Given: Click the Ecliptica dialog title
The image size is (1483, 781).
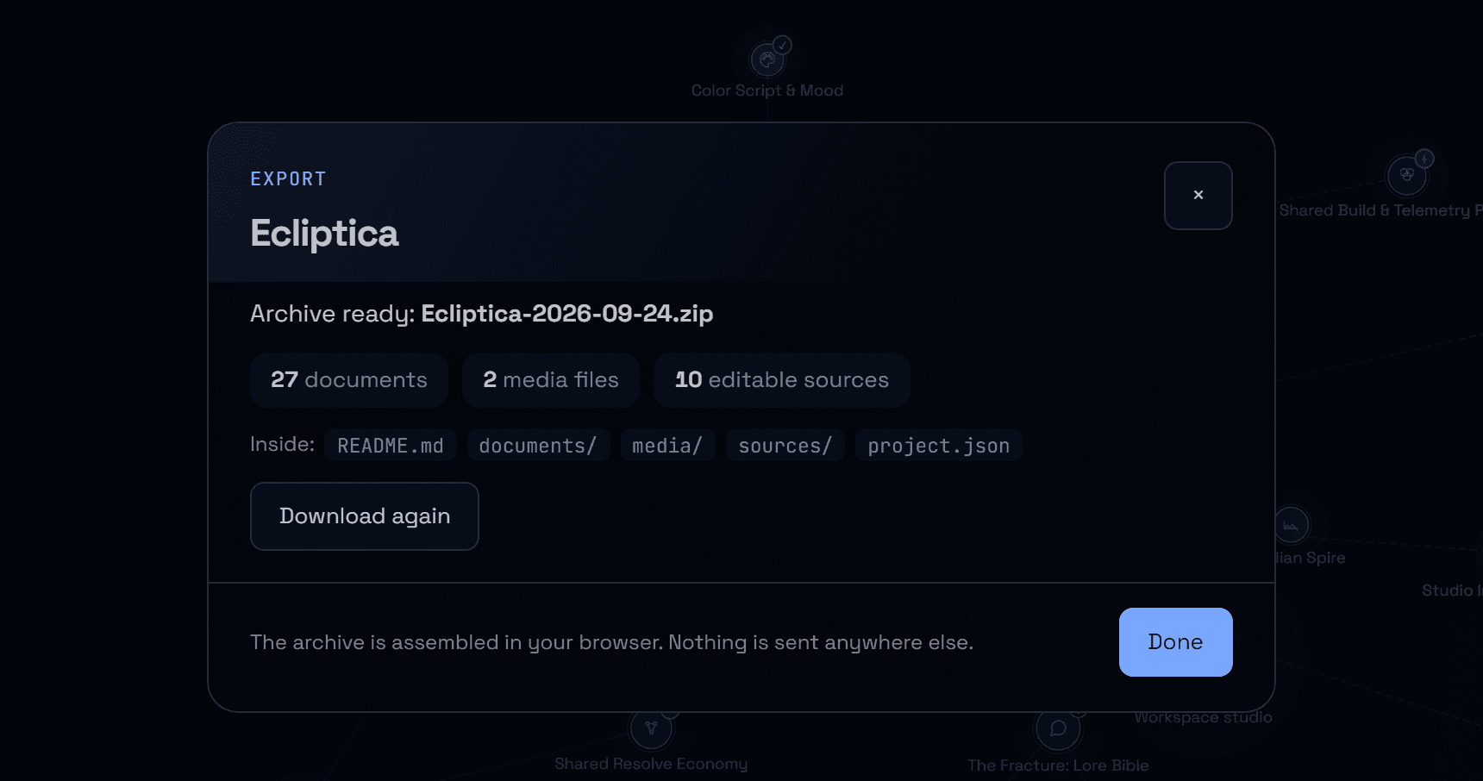Looking at the screenshot, I should pyautogui.click(x=324, y=234).
